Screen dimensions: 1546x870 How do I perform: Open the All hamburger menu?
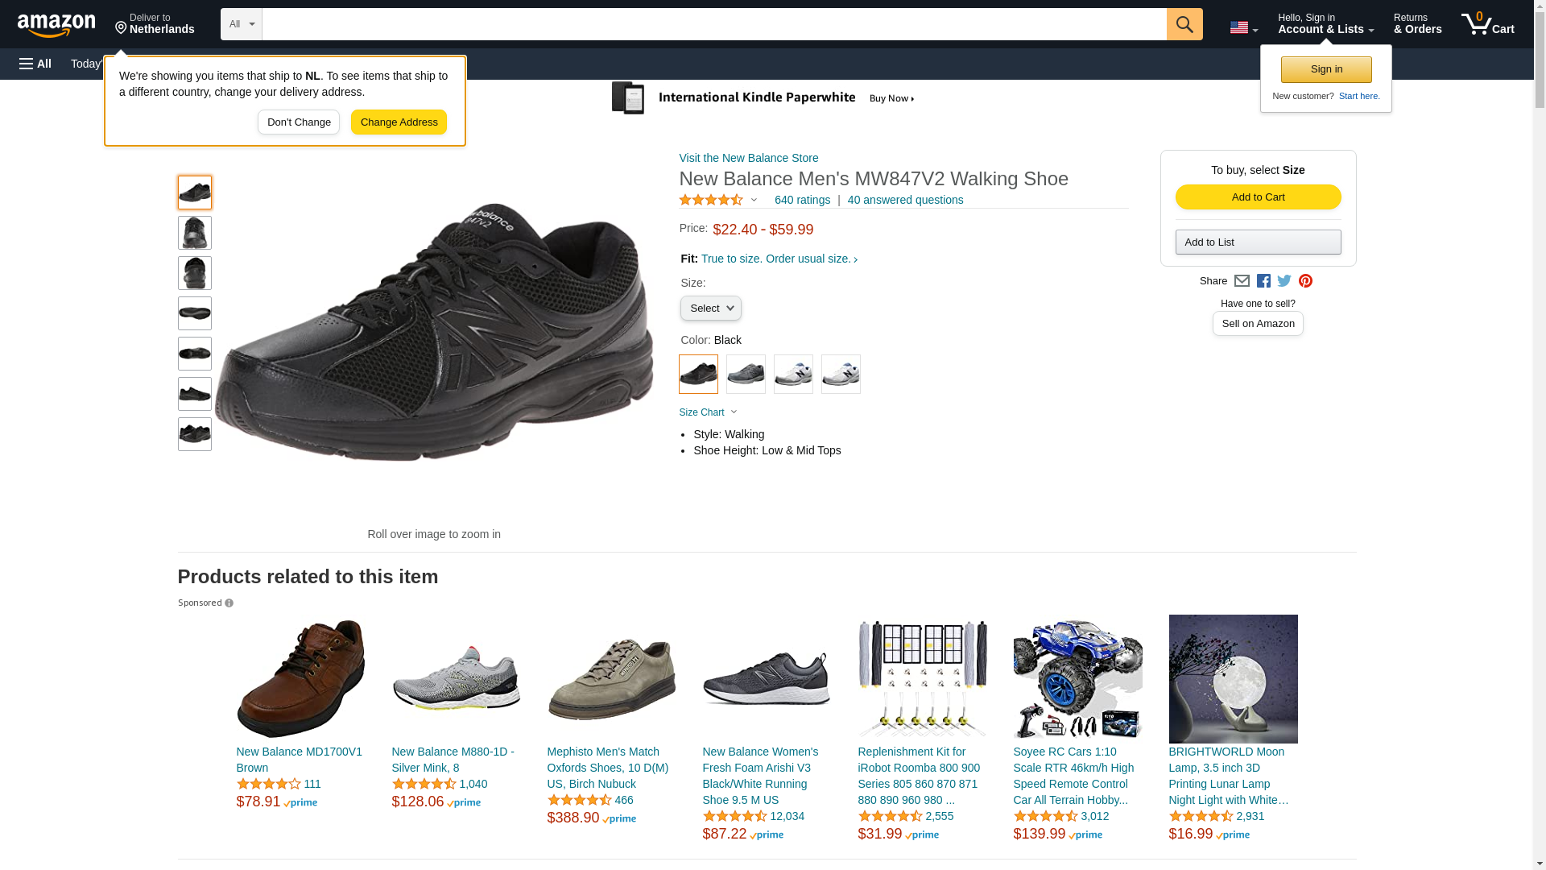(35, 64)
